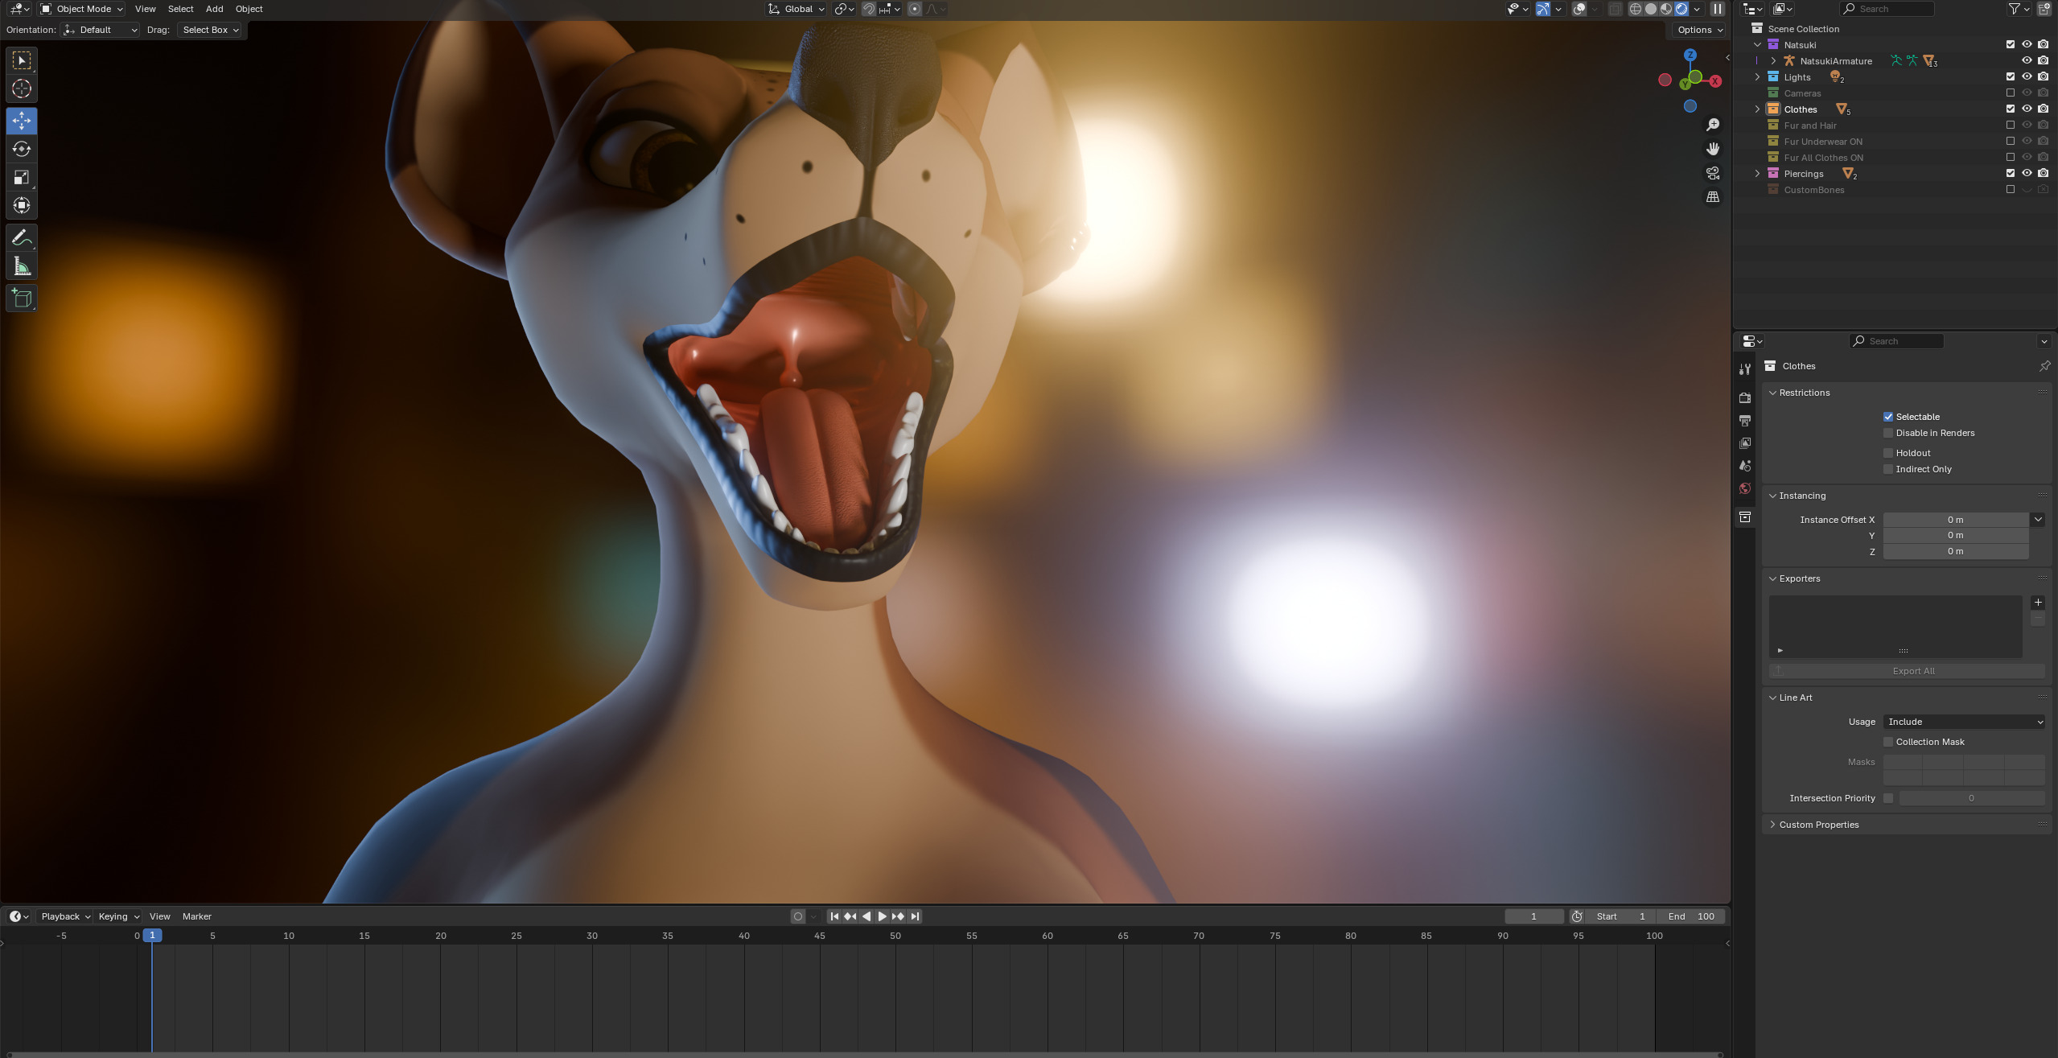
Task: Click the 3D Cursor tool
Action: 22,89
